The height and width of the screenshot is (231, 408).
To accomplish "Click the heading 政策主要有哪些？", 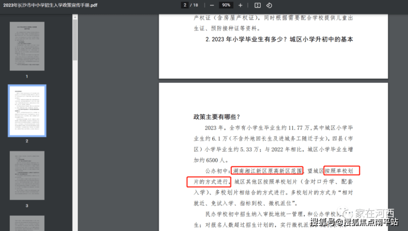I will [217, 116].
